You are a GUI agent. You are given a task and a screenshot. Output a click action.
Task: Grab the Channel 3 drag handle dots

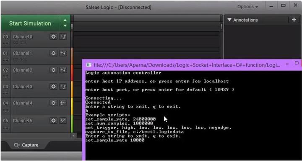(x=6, y=93)
